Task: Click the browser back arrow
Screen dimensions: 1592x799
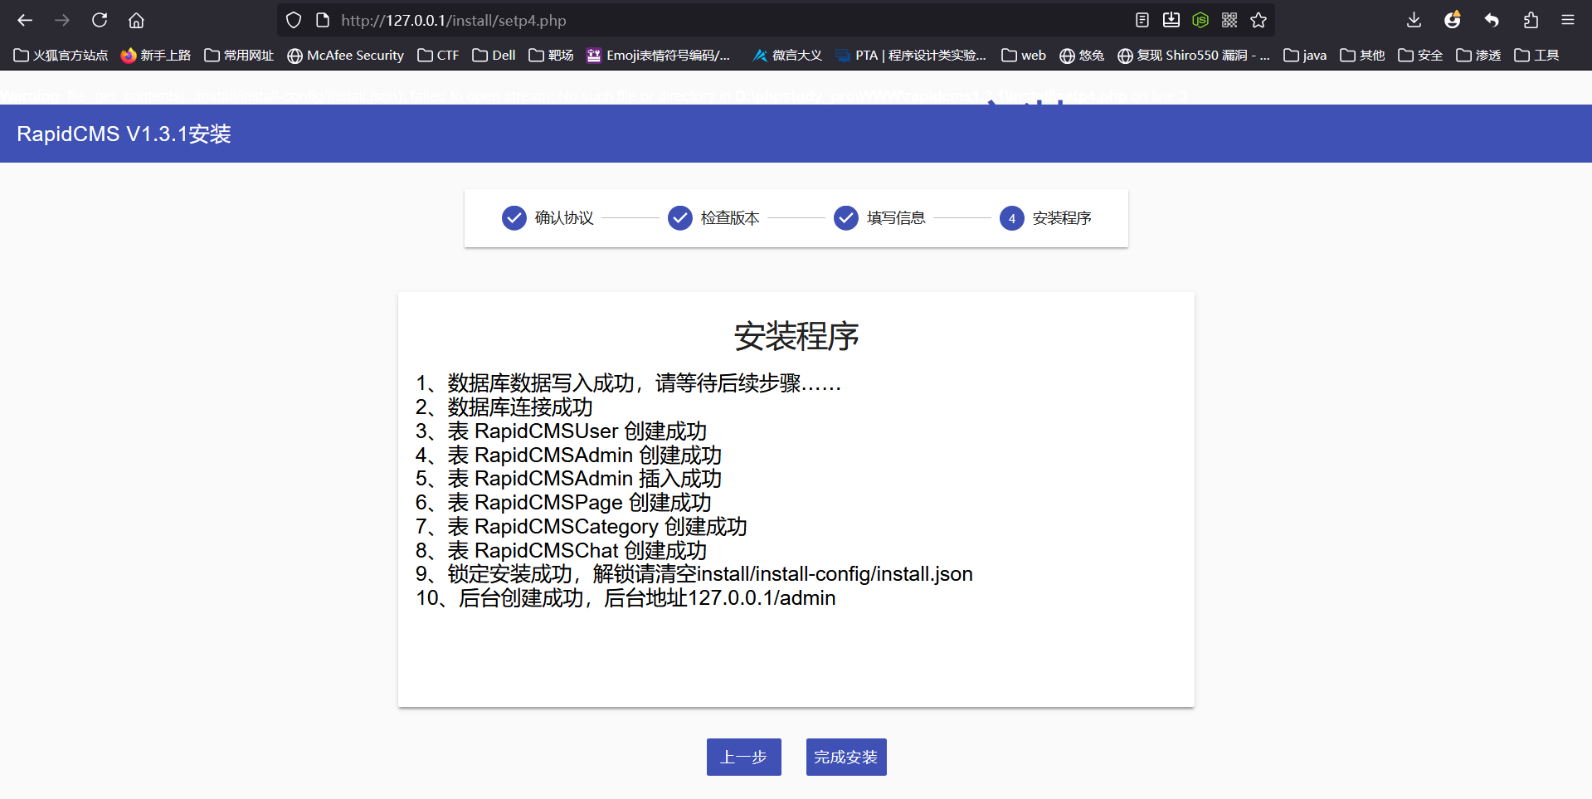Action: (25, 20)
